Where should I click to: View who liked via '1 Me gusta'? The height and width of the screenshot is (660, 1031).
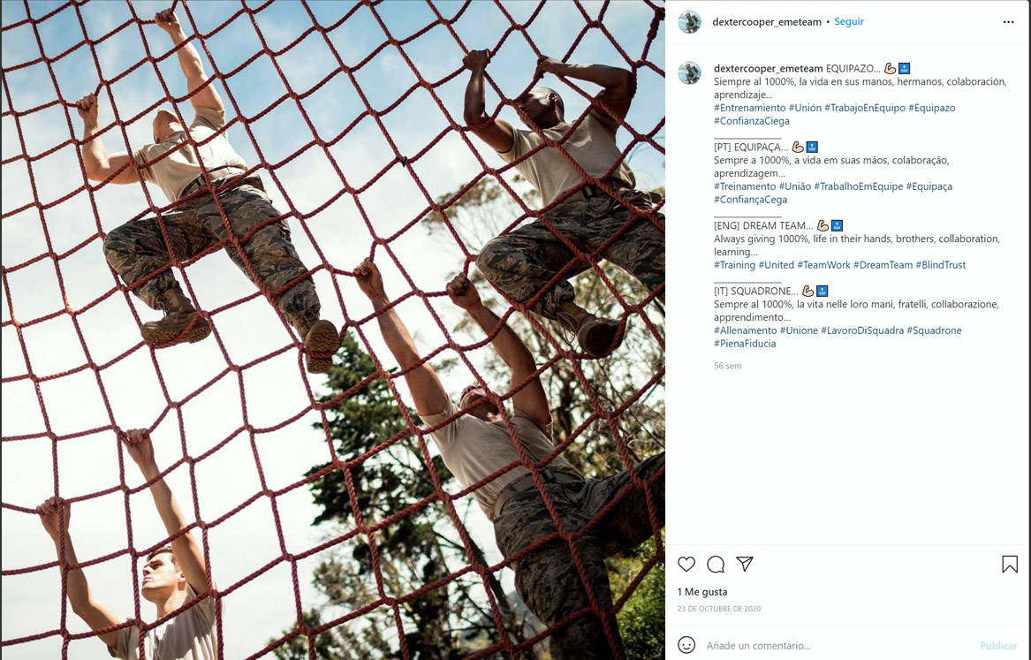pos(702,592)
